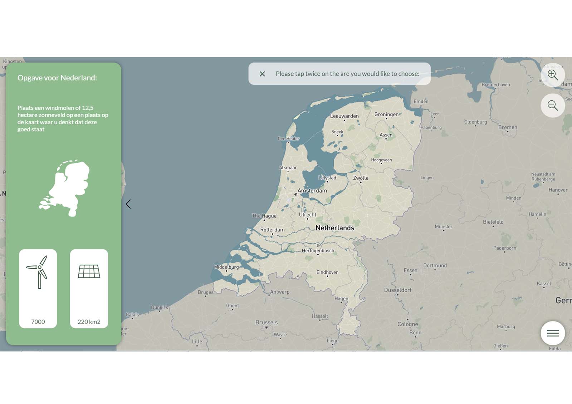Click Alkmaar city label
The image size is (572, 404).
pyautogui.click(x=288, y=168)
